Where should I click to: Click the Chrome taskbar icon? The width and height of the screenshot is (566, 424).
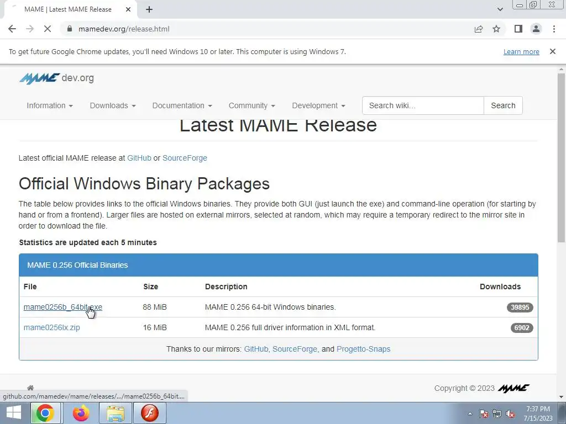tap(45, 413)
